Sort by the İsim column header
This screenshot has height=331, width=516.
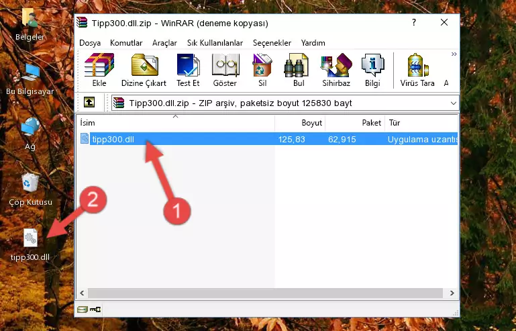tap(175, 122)
